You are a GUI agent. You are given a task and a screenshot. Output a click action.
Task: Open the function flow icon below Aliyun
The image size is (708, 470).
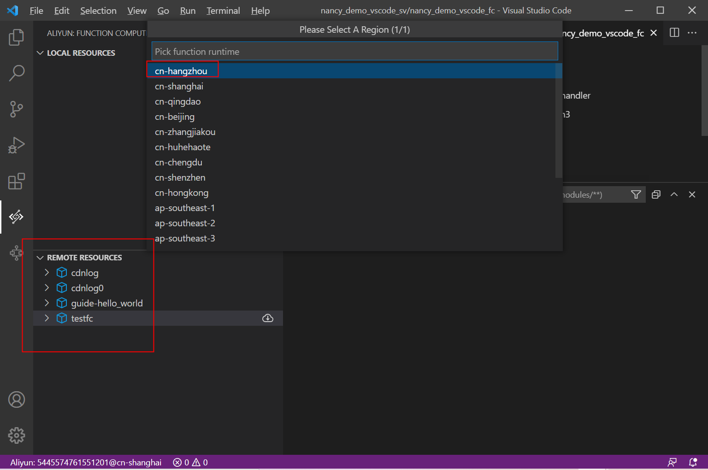pyautogui.click(x=17, y=253)
